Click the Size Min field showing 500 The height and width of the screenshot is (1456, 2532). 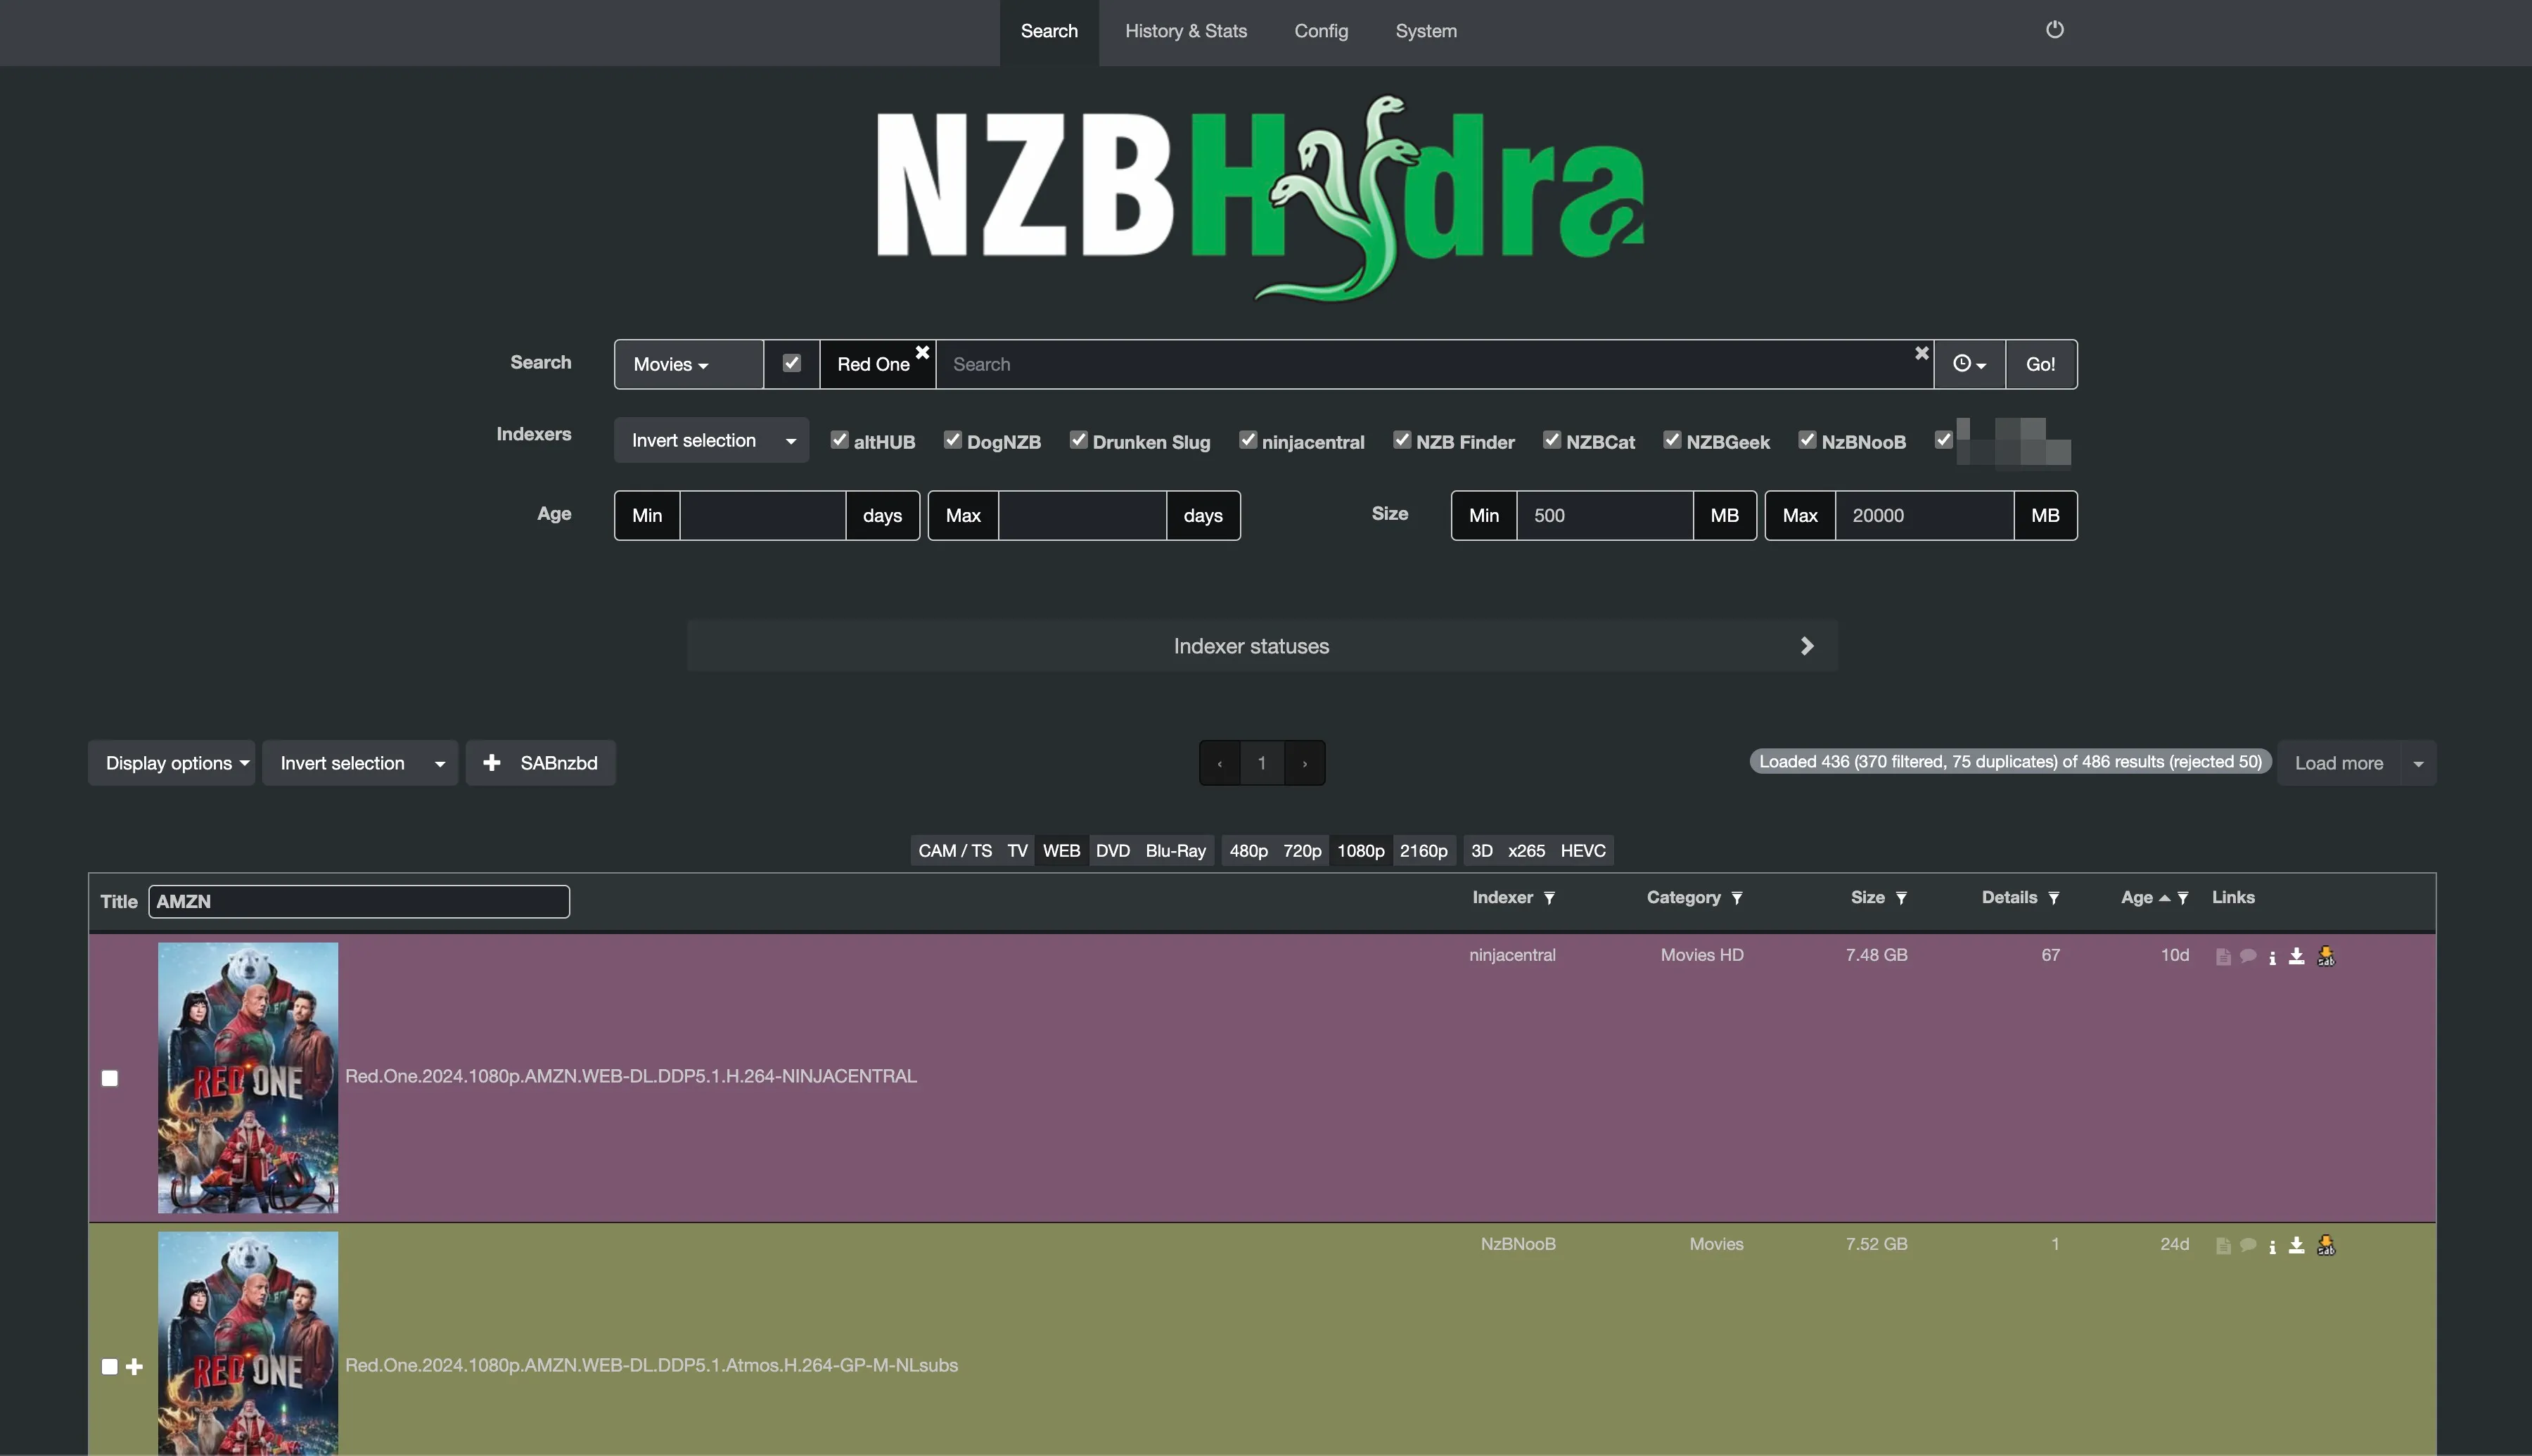tap(1604, 516)
